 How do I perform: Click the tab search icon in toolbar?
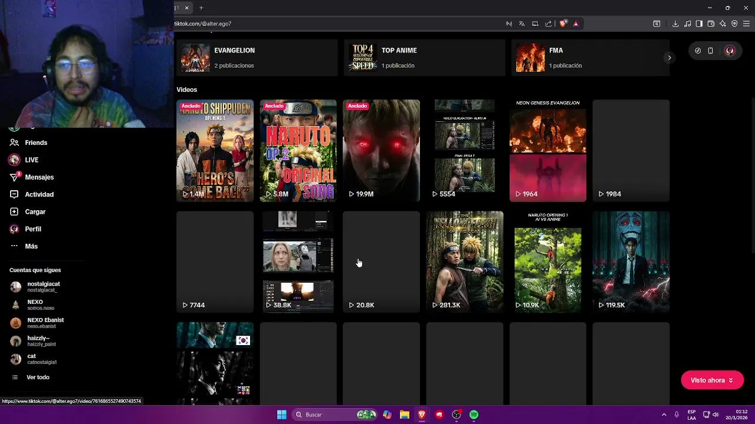point(656,24)
